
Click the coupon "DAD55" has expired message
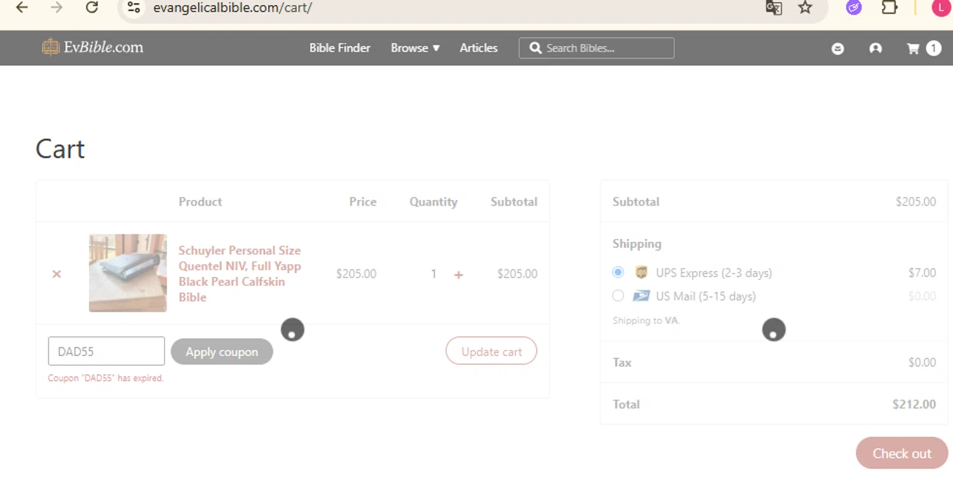coord(106,378)
